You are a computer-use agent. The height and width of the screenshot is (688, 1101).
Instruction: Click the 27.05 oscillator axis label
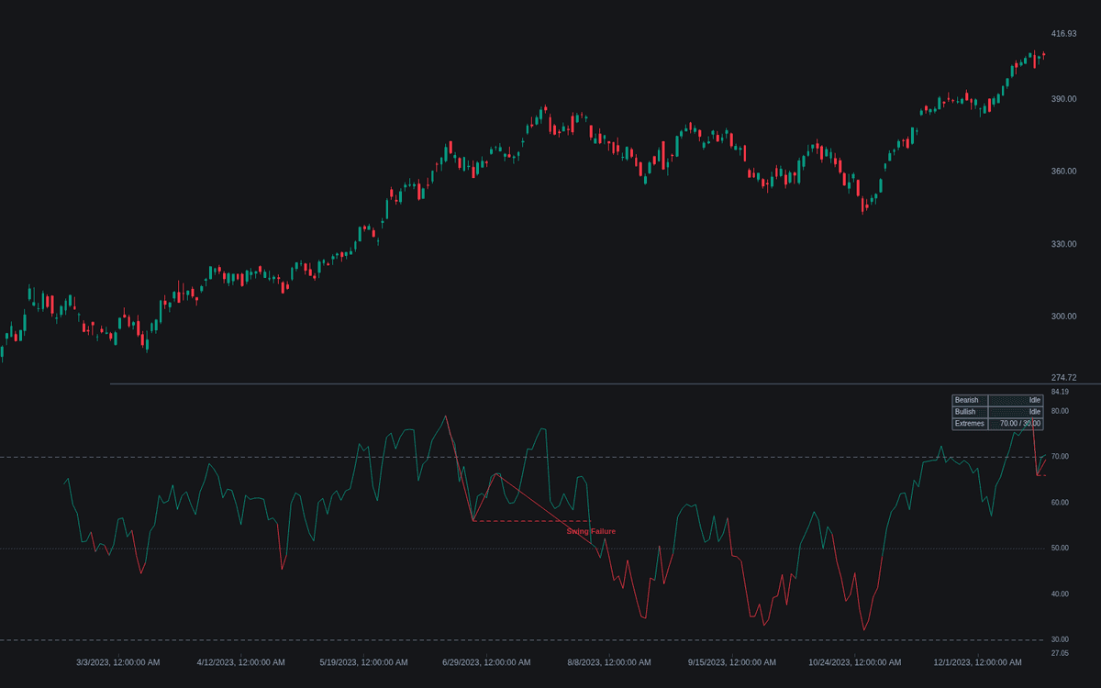tap(1060, 653)
